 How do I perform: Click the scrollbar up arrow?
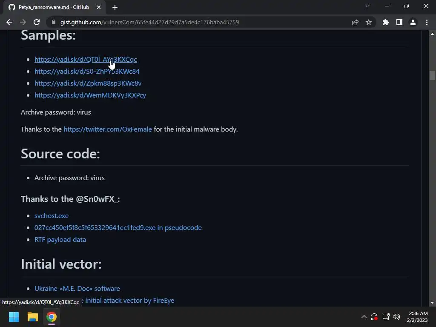click(x=432, y=34)
